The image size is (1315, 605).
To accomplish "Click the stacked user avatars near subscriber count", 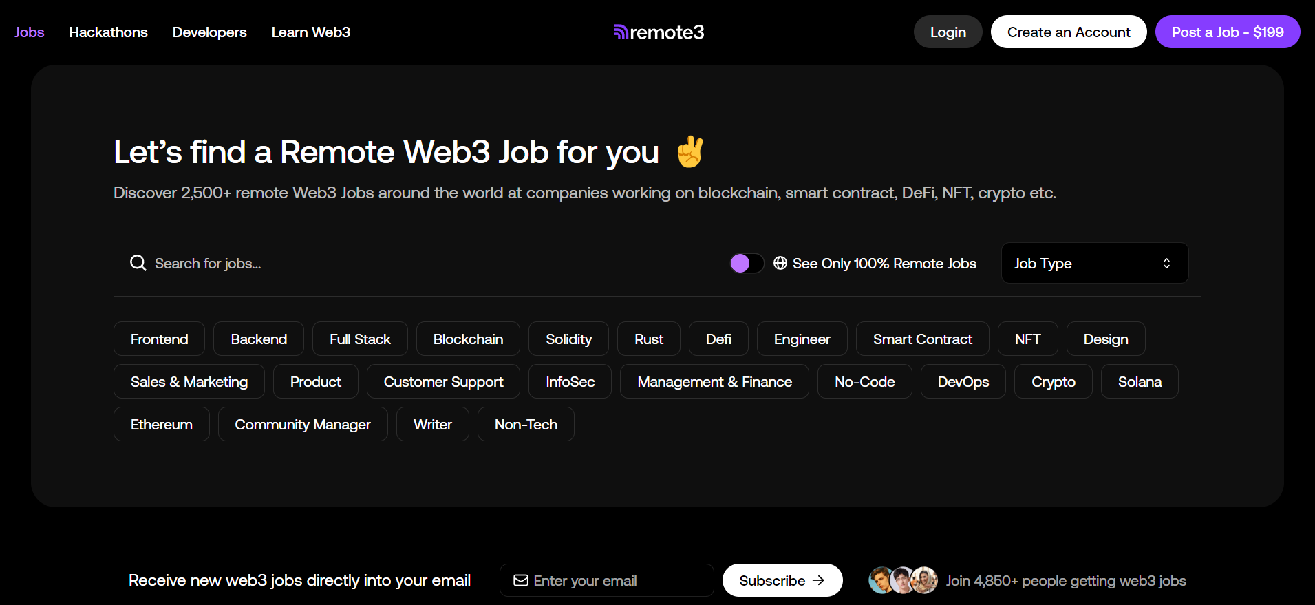I will click(x=902, y=580).
